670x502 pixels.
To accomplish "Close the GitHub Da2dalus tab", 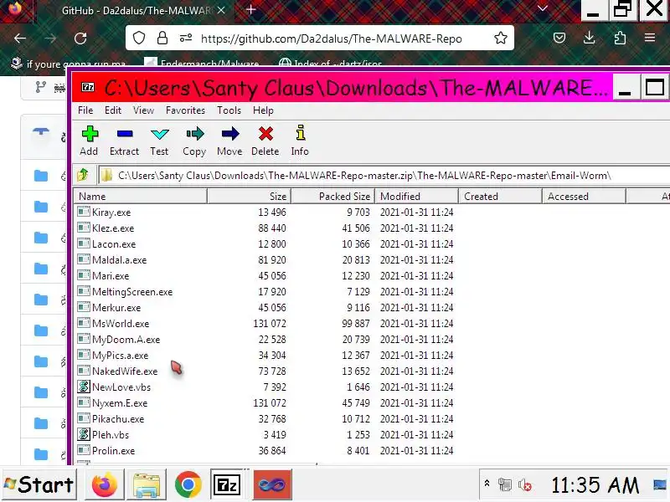I will tap(221, 10).
